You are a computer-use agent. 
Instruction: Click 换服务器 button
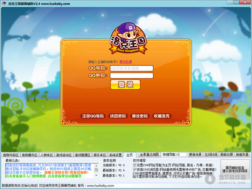pyautogui.click(x=242, y=155)
